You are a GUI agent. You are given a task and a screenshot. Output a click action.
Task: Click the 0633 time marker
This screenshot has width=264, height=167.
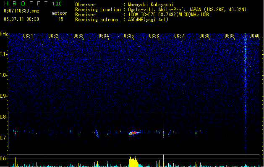click(x=78, y=35)
